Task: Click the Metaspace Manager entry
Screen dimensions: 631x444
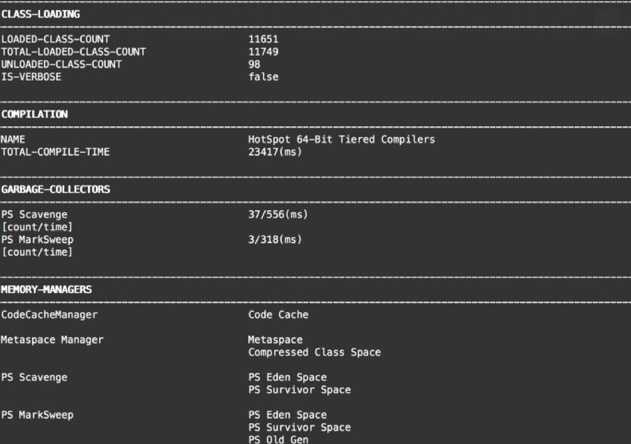Action: (52, 340)
